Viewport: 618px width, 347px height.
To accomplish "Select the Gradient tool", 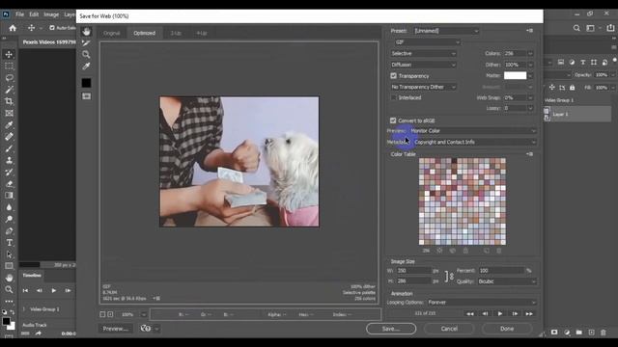I will (9, 196).
